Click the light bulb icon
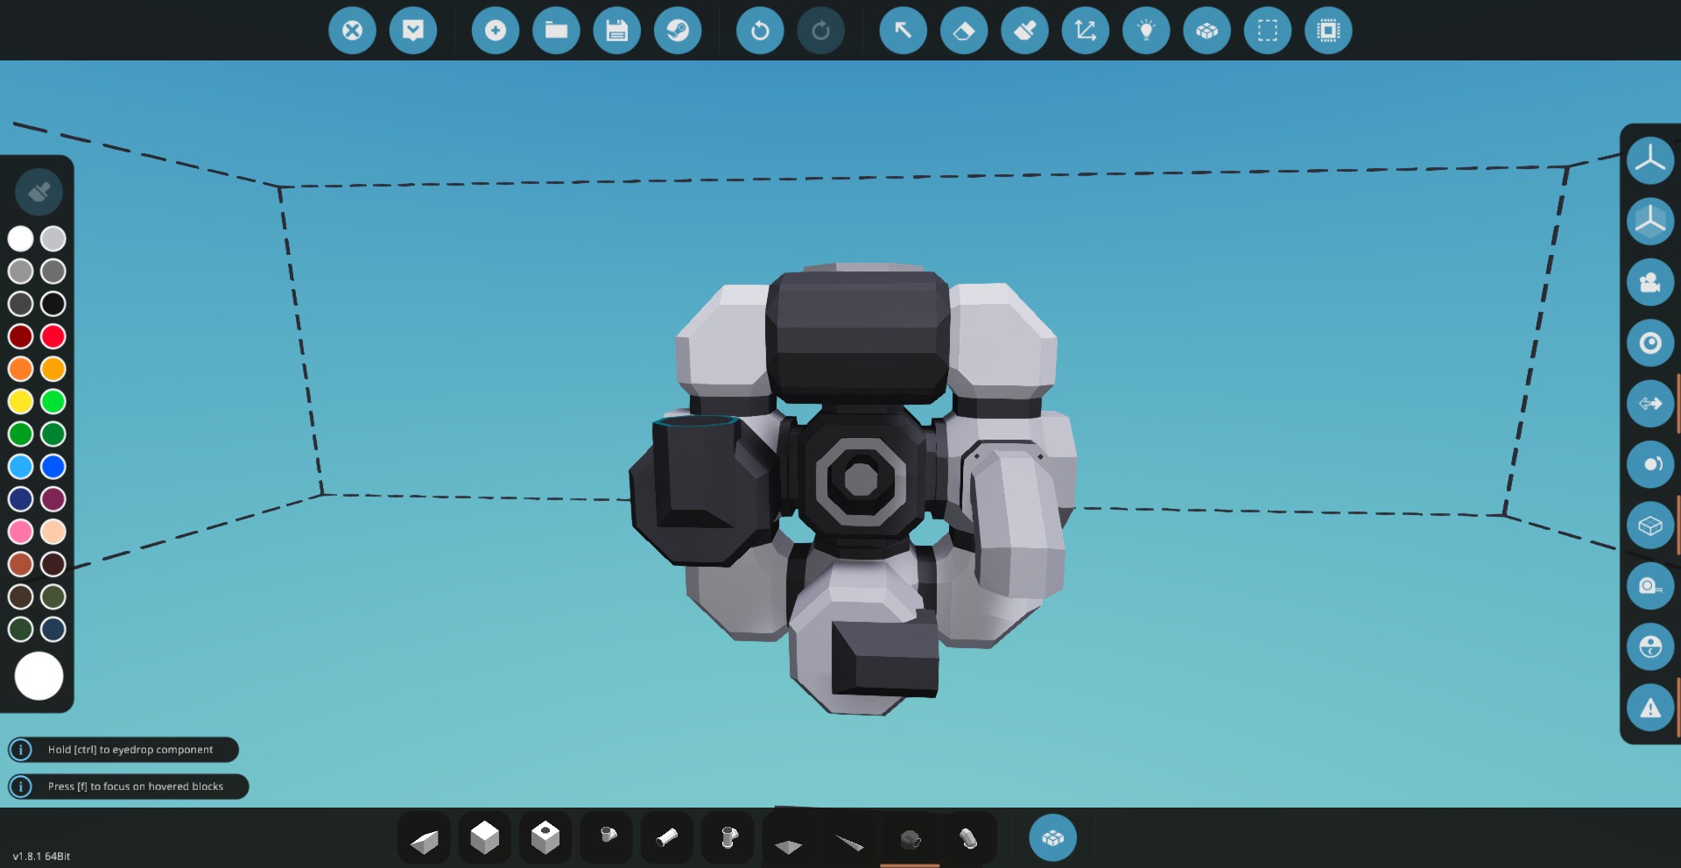The width and height of the screenshot is (1681, 868). pyautogui.click(x=1146, y=31)
